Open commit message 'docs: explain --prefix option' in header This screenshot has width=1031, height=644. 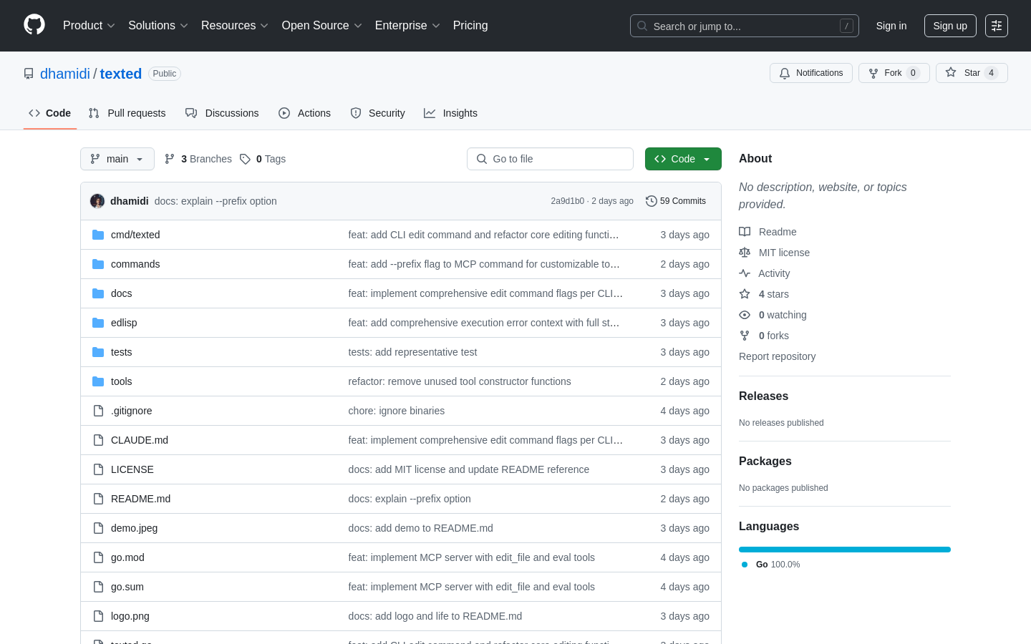tap(216, 201)
